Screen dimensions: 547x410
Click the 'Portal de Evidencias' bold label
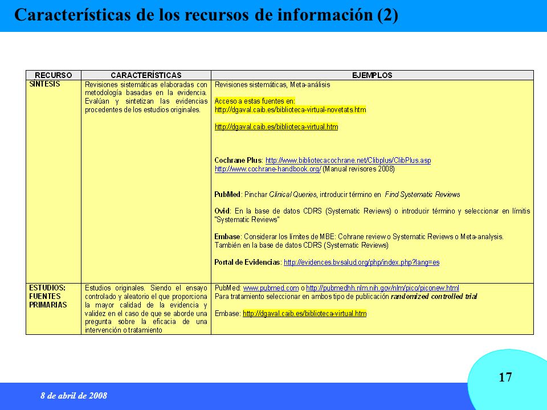pyautogui.click(x=247, y=262)
